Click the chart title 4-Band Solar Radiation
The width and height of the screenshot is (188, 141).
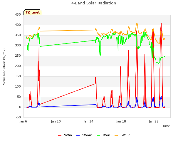94,3
